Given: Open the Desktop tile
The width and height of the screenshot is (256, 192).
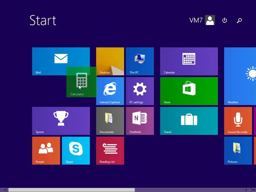Looking at the screenshot, I should tap(110, 61).
